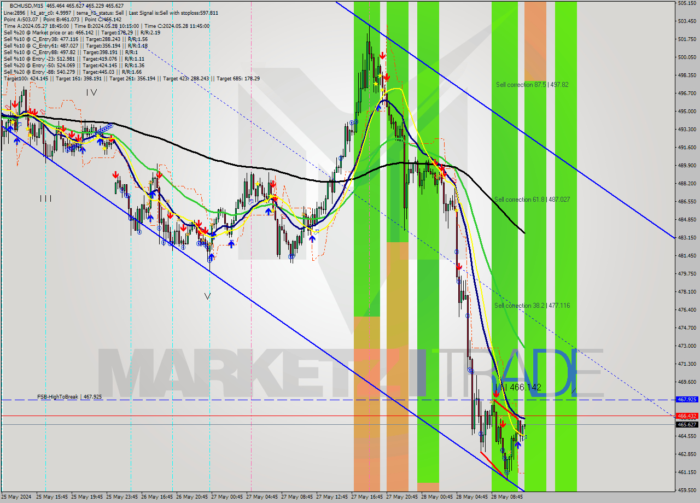The width and height of the screenshot is (700, 503).
Task: Click 505.150 on the price scale
Action: coord(686,3)
